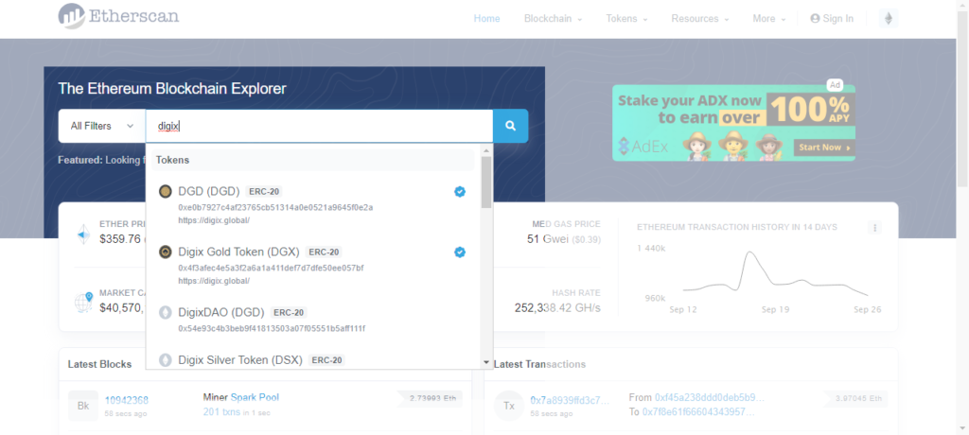Click the DigixDAO token icon
969x435 pixels.
(x=165, y=313)
